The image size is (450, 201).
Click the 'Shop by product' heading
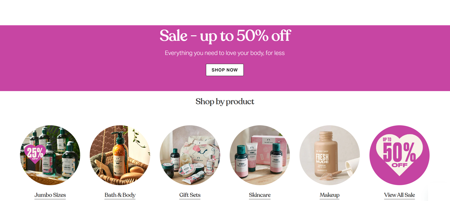pyautogui.click(x=225, y=102)
